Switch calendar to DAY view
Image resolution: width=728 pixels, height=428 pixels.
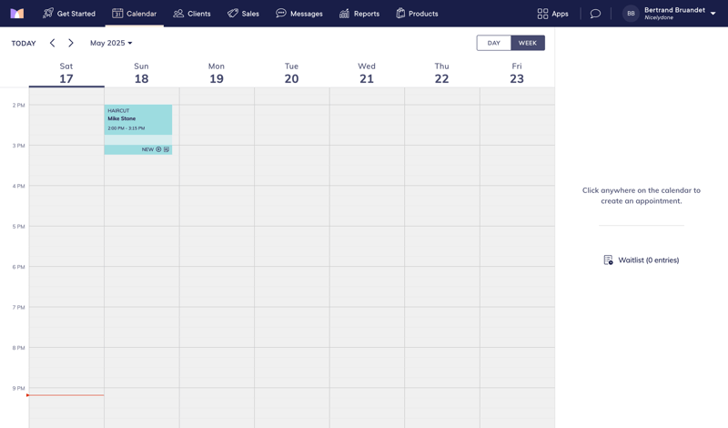pos(493,43)
